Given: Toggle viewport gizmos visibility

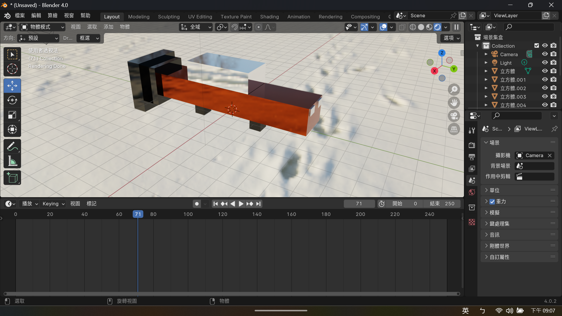Looking at the screenshot, I should click(x=364, y=27).
